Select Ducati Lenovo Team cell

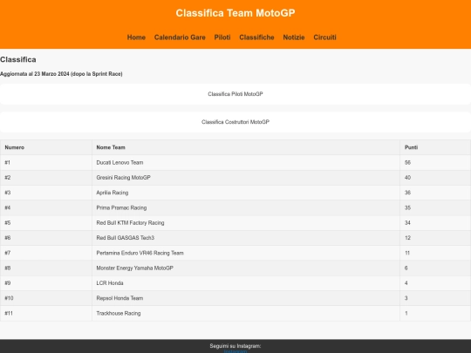click(x=246, y=163)
